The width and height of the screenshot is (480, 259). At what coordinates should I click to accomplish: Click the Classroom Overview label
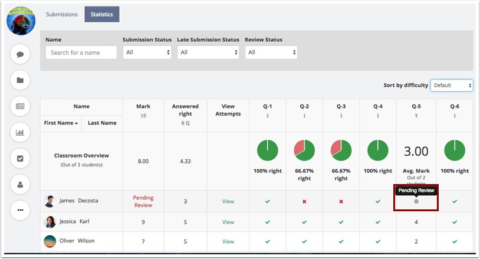coord(81,156)
